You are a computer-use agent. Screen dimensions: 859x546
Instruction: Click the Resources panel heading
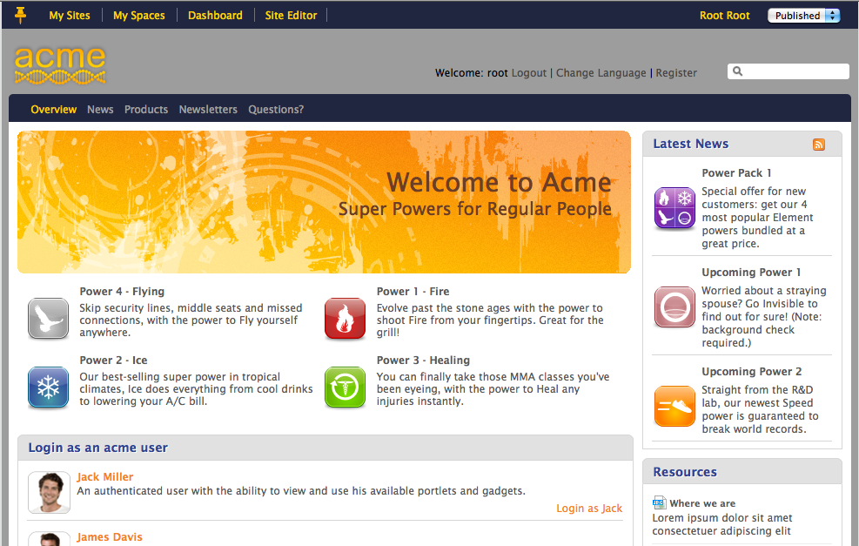(685, 472)
